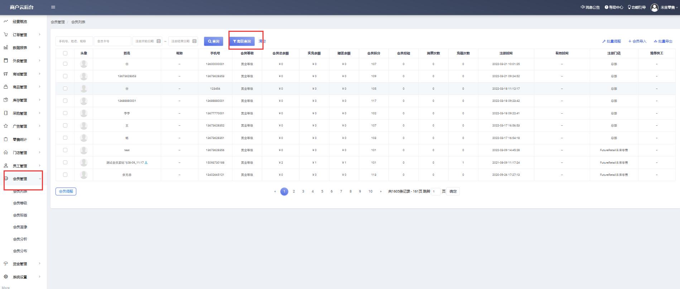This screenshot has width=680, height=289.
Task: Expand the 数据报表 menu arrow
Action: tap(39, 48)
